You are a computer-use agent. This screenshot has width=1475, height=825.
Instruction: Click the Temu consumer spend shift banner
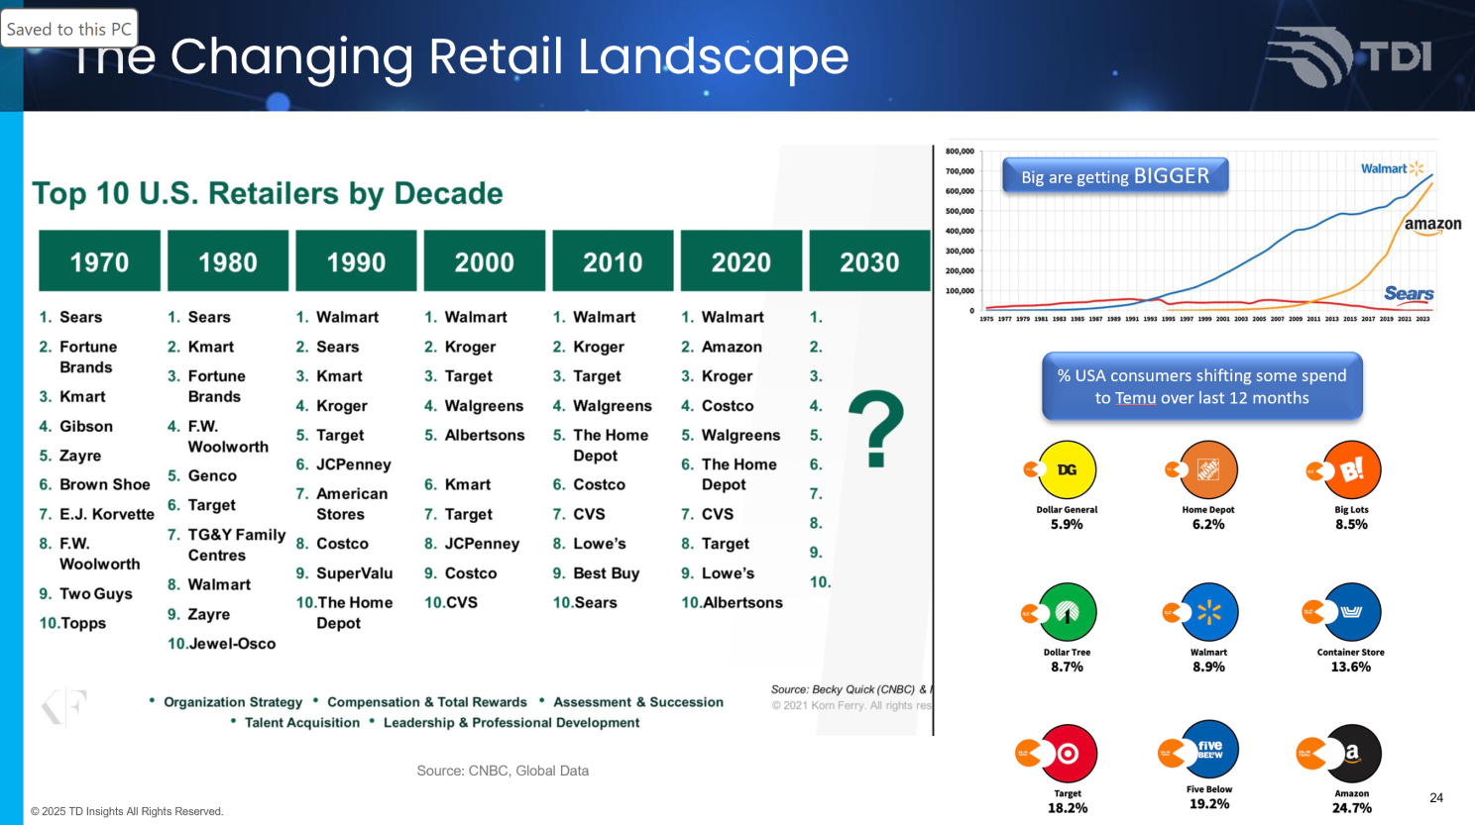click(1201, 386)
